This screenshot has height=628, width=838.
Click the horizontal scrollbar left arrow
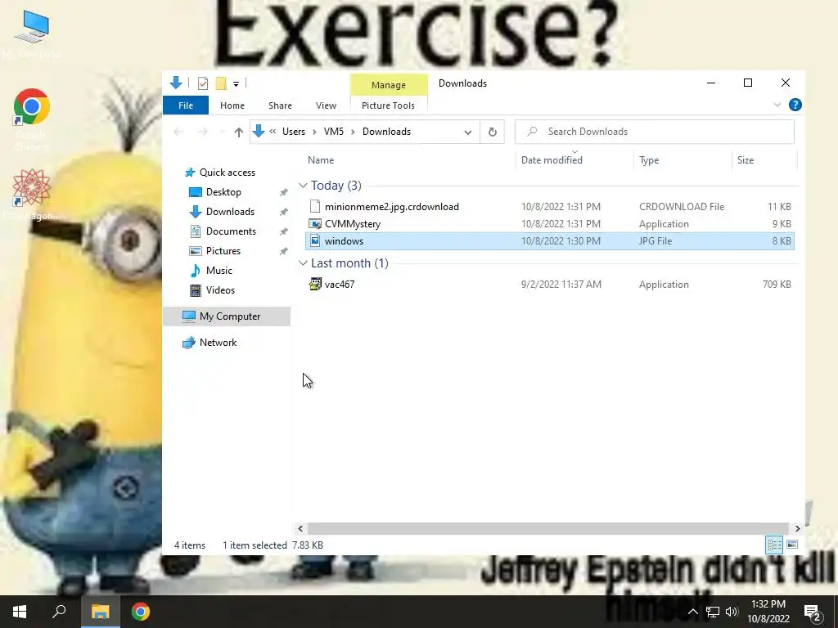(x=300, y=529)
